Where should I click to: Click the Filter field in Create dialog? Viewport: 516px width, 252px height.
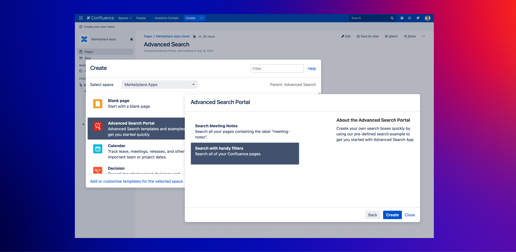pos(277,69)
